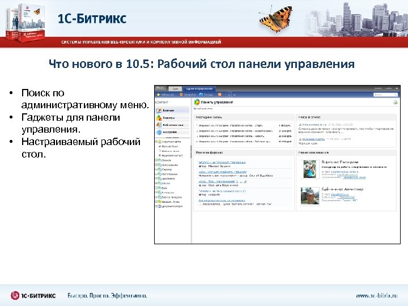The image size is (408, 306).
Task: Open the second blog author's underlined link
Action: click(313, 139)
